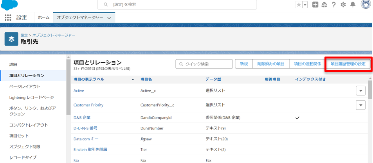Click the テキスト(2) data type cell

click(216, 149)
